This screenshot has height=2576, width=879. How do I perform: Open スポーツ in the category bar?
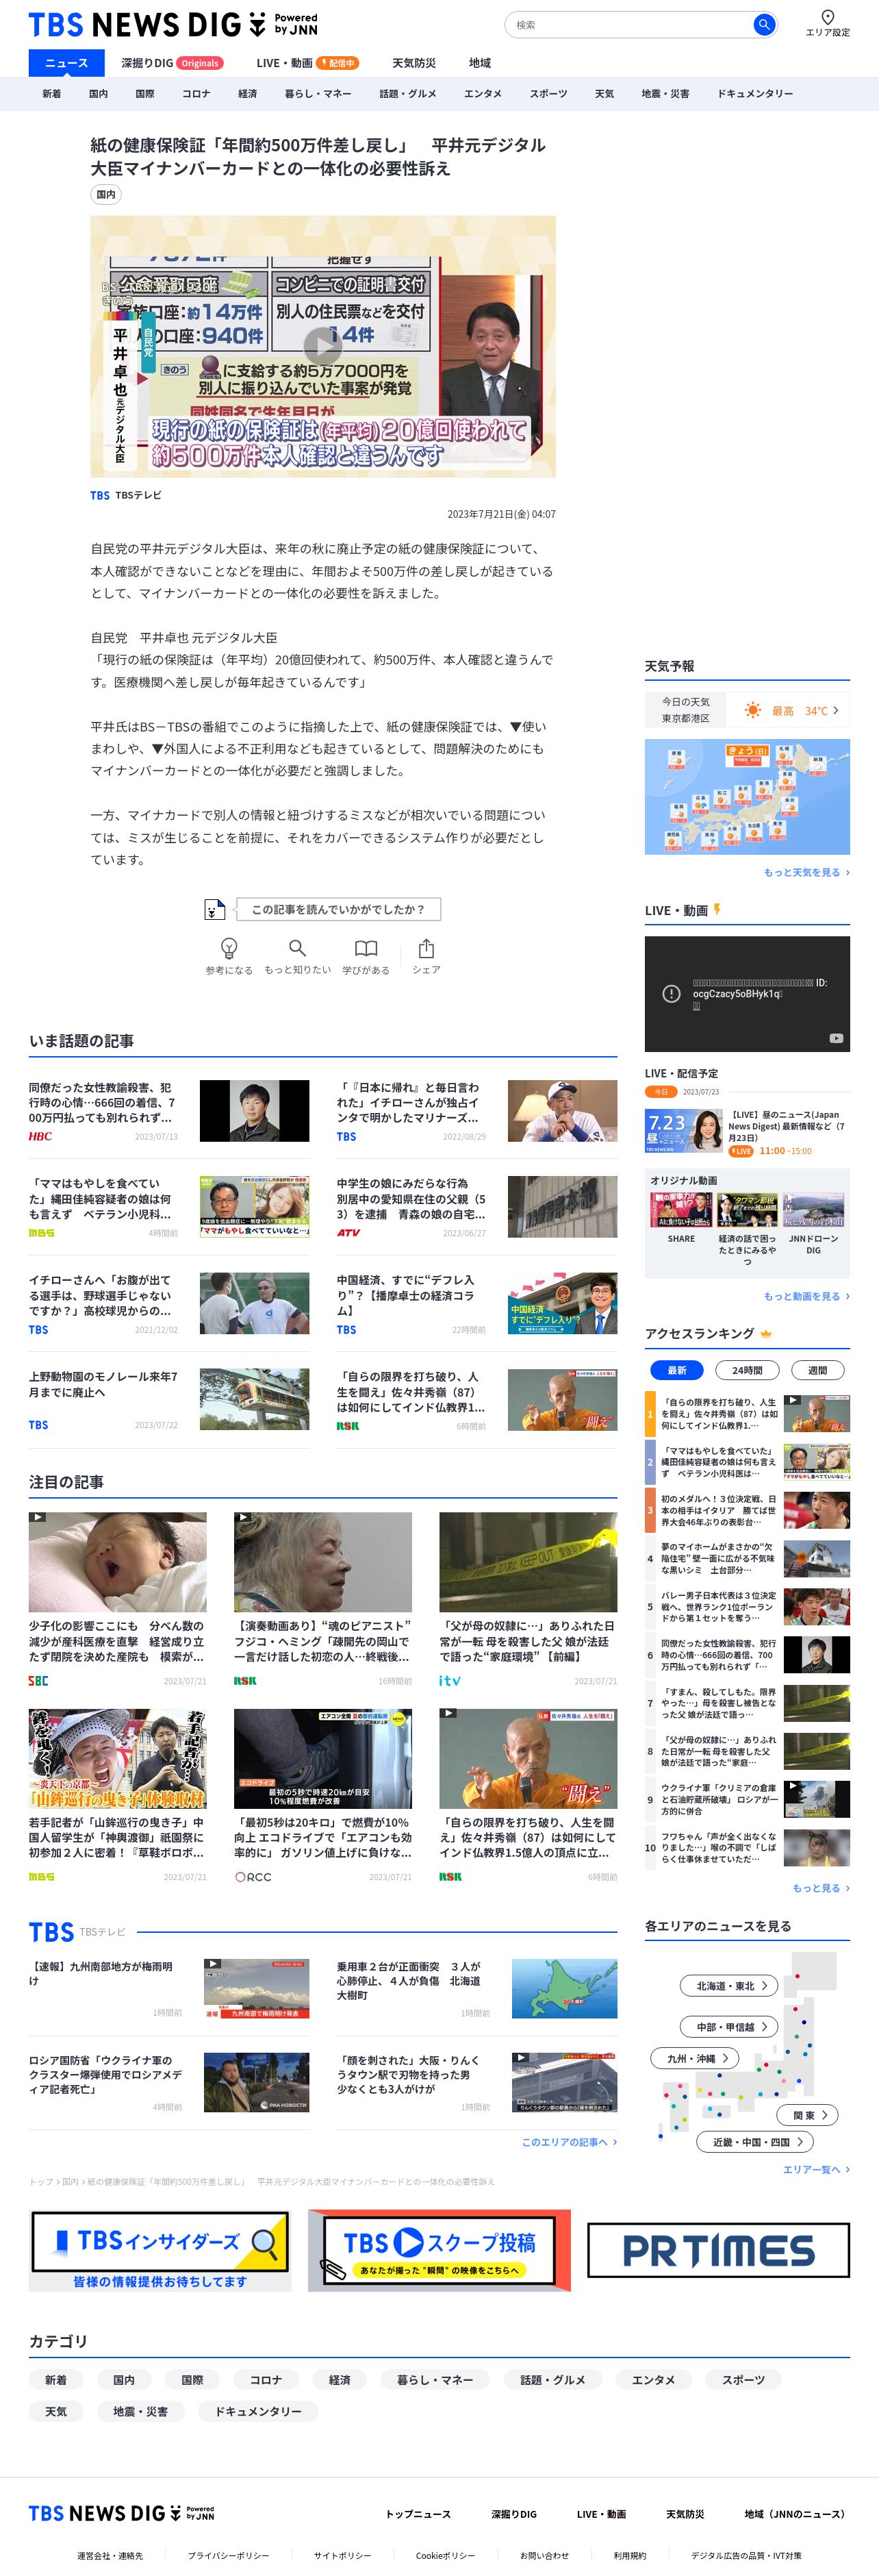[548, 94]
